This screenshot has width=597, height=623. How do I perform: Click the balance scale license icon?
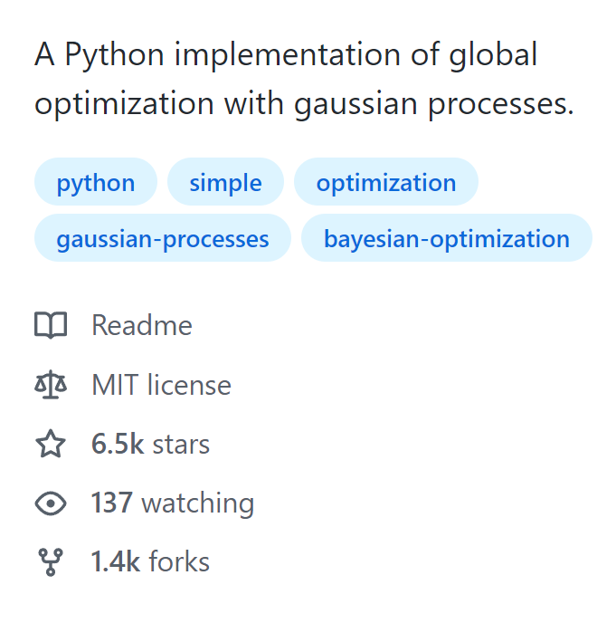tap(51, 385)
